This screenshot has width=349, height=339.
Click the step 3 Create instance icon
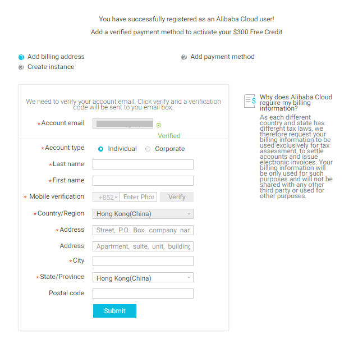point(21,67)
